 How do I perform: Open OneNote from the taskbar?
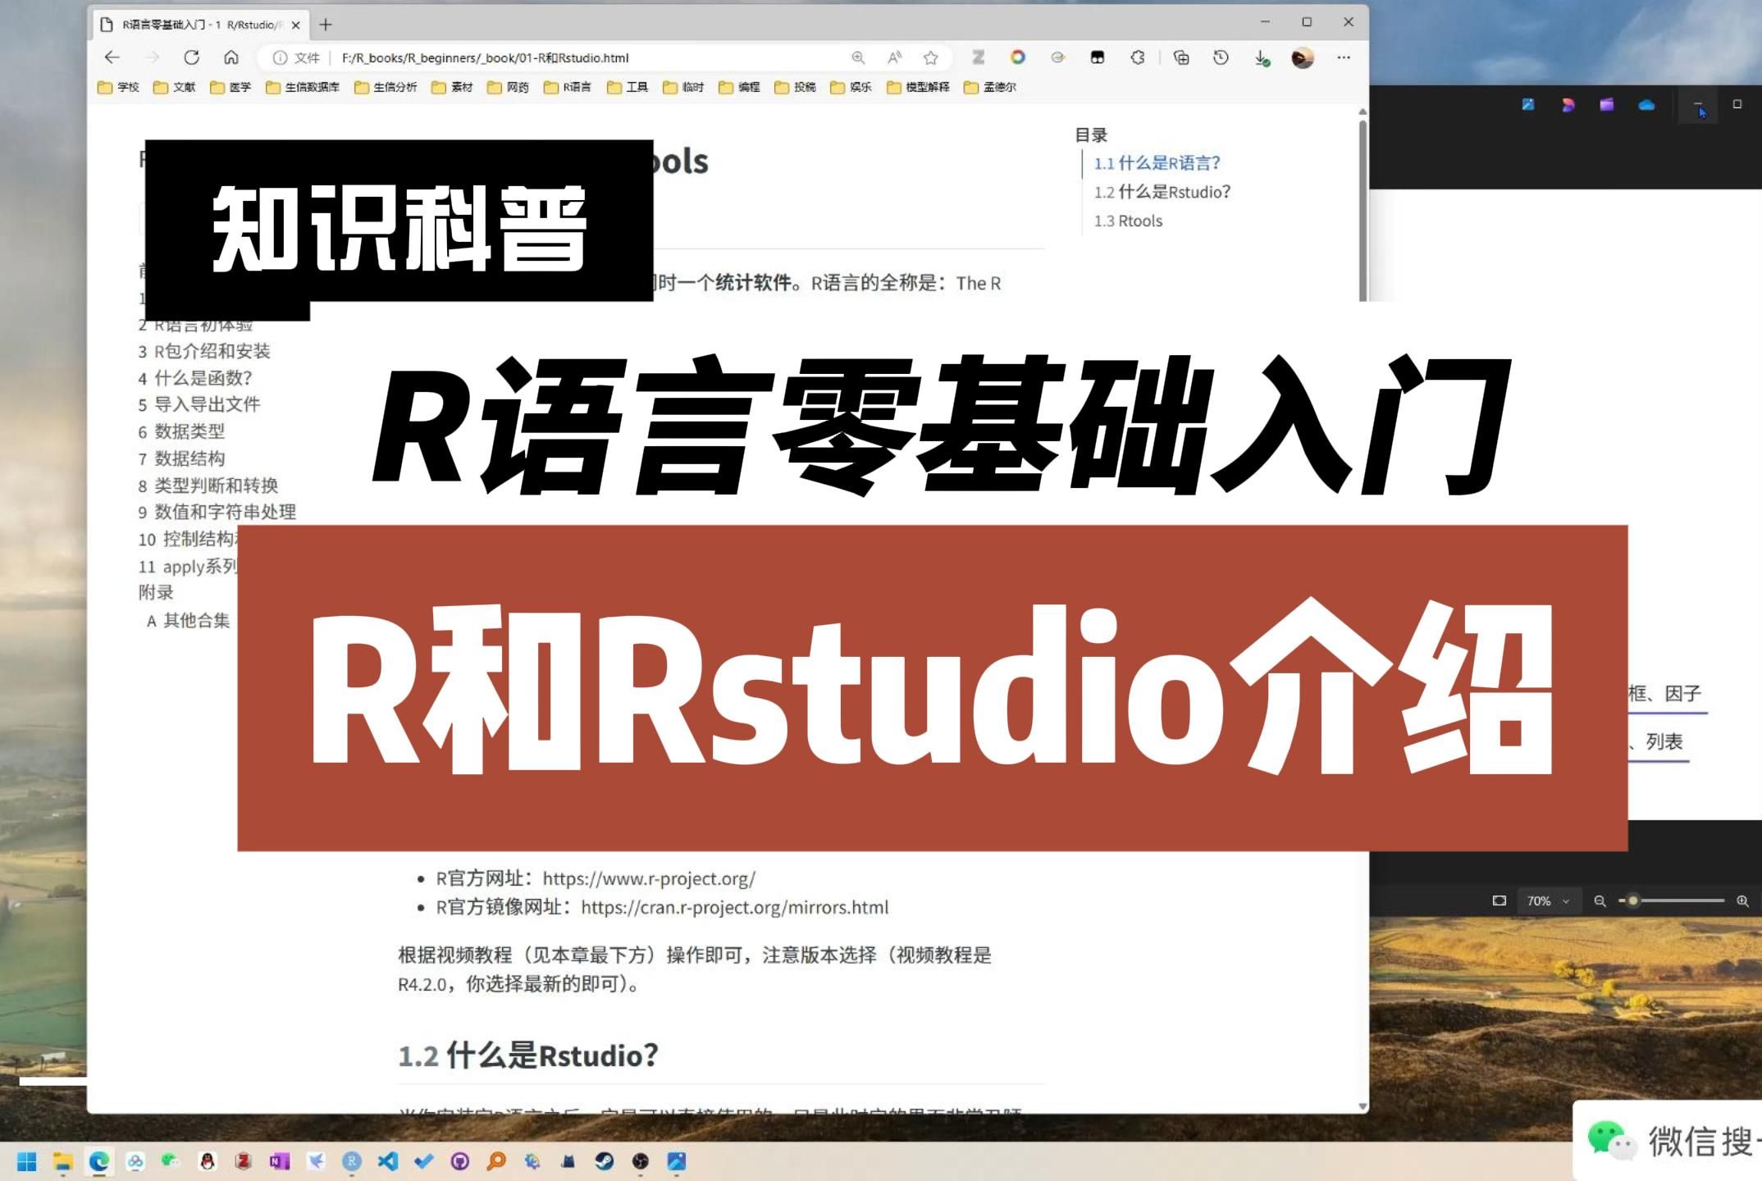coord(280,1161)
